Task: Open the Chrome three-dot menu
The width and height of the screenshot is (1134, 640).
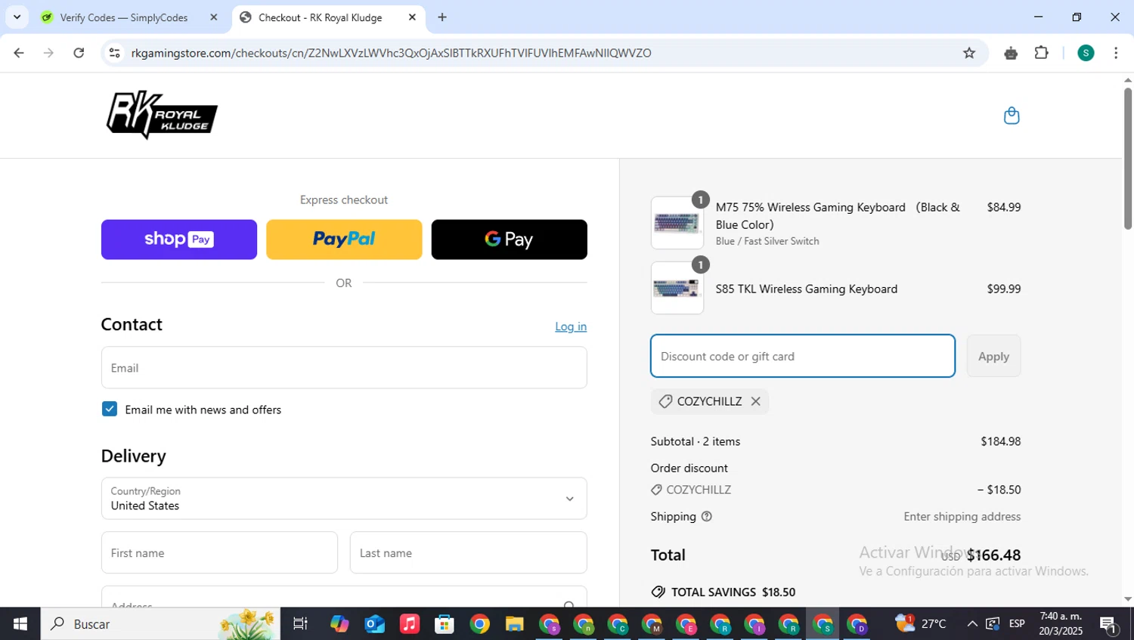Action: [x=1116, y=53]
